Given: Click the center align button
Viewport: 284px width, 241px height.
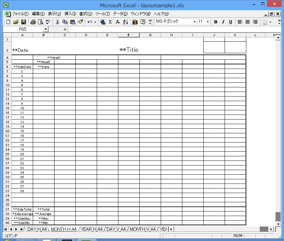Looking at the screenshot, I should [248, 22].
